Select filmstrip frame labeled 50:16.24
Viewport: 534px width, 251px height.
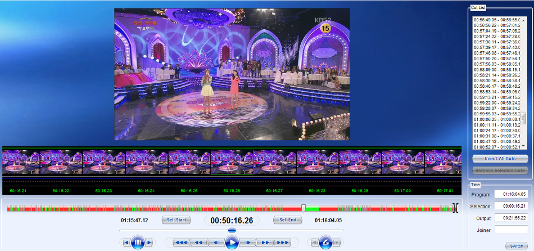[x=147, y=162]
